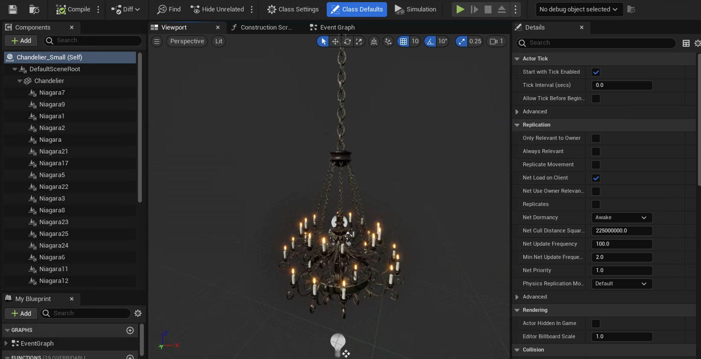Open Class Settings
Viewport: 701px width, 359px height.
pos(293,9)
